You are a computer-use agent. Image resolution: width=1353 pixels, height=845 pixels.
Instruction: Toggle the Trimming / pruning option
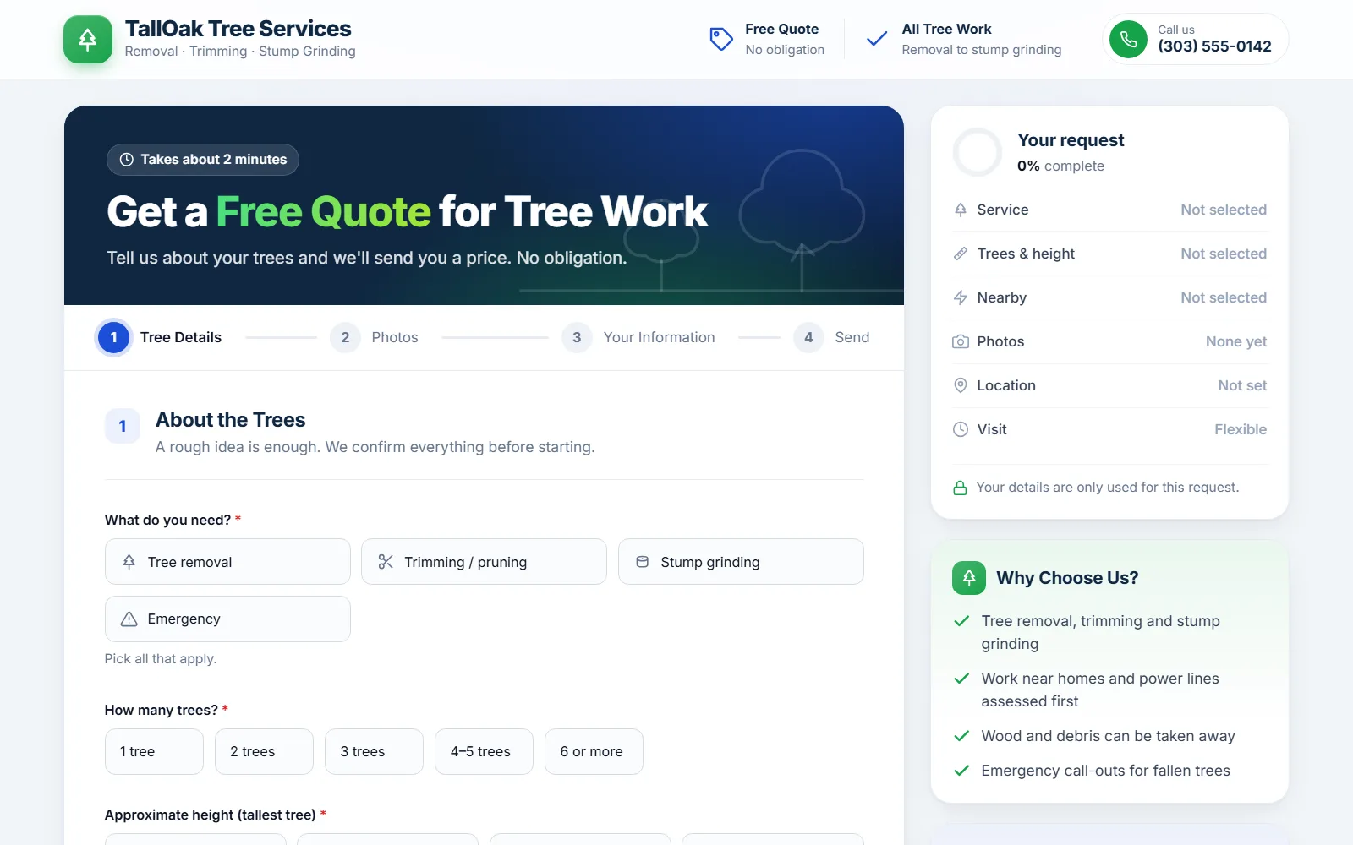pyautogui.click(x=484, y=562)
